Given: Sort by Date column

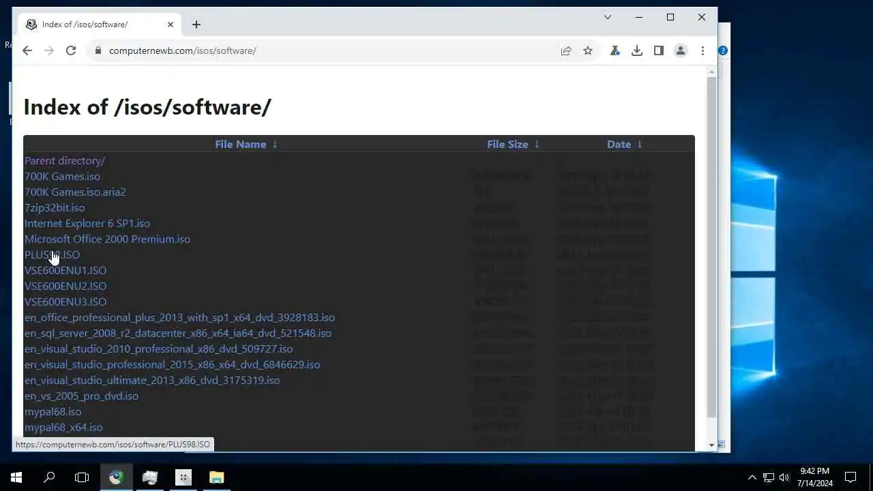Looking at the screenshot, I should pos(625,144).
